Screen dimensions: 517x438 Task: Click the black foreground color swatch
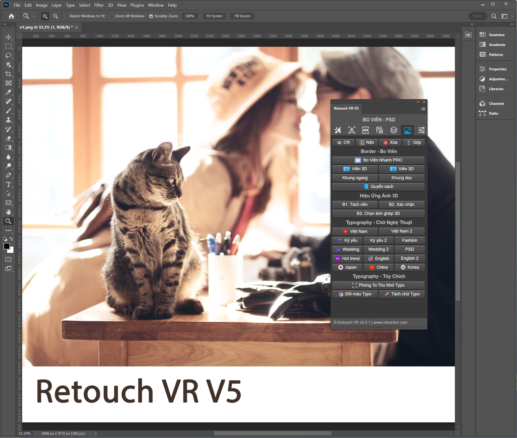tap(7, 246)
